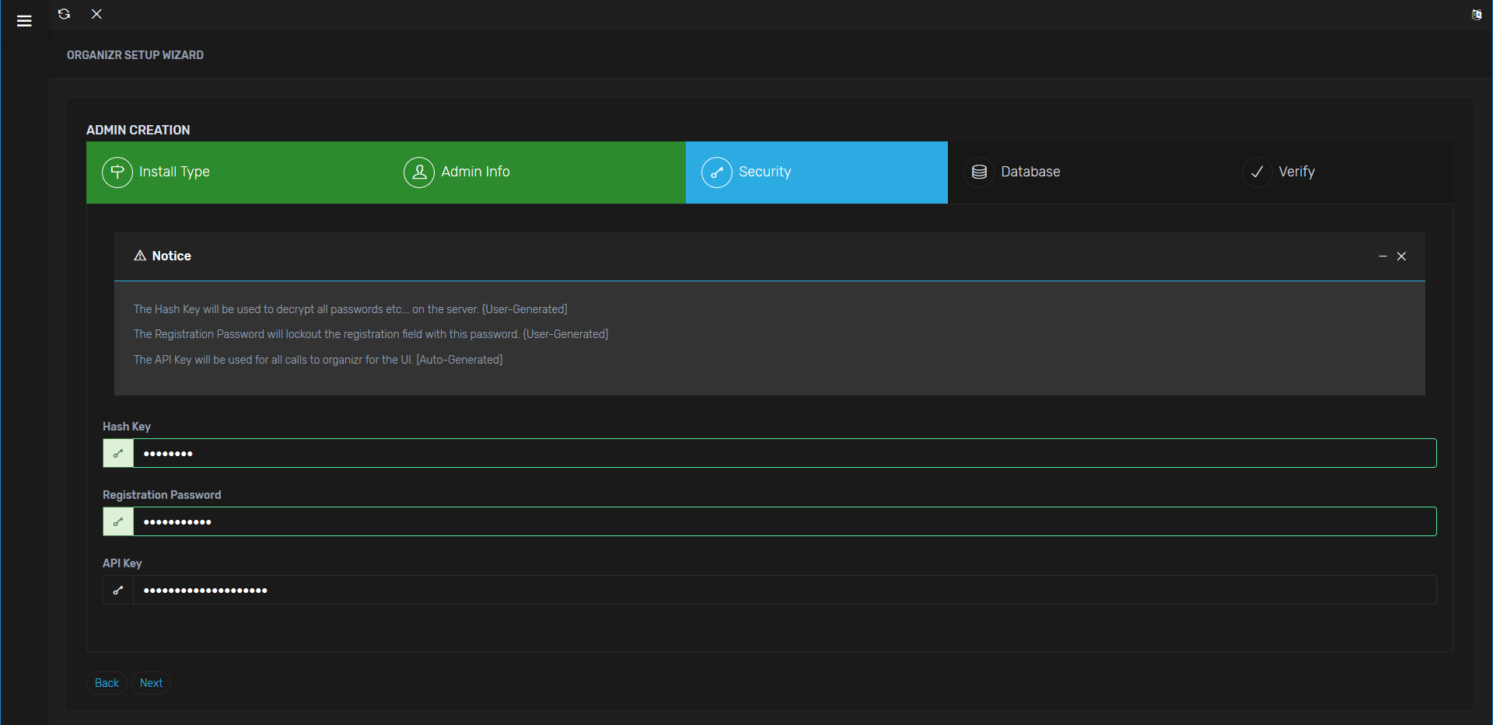Click the Notice warning triangle icon
Screen dimensions: 1493x725
pos(140,256)
